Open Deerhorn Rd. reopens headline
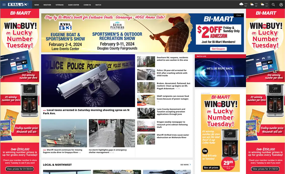Image resolution: width=285 pixels, height=174 pixels. (x=172, y=59)
